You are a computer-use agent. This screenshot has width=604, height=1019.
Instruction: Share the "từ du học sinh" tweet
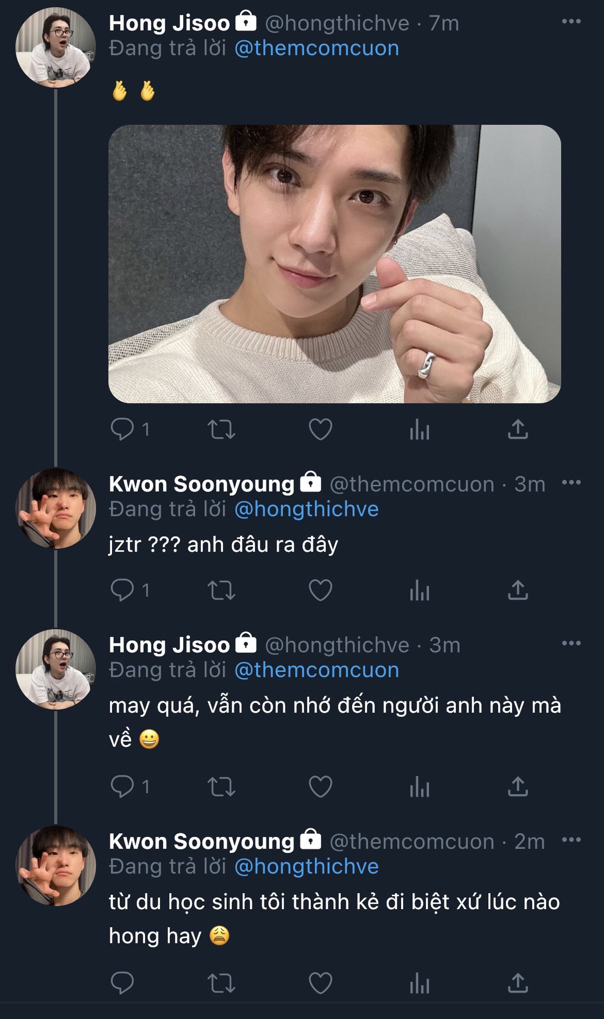517,983
